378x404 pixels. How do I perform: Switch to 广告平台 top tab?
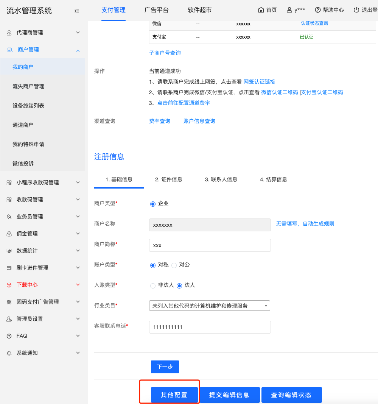pos(157,10)
